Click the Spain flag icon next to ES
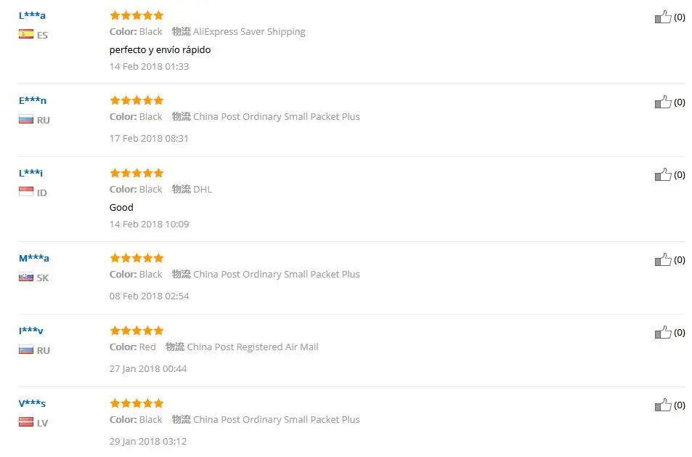Image resolution: width=692 pixels, height=457 pixels. (x=26, y=34)
